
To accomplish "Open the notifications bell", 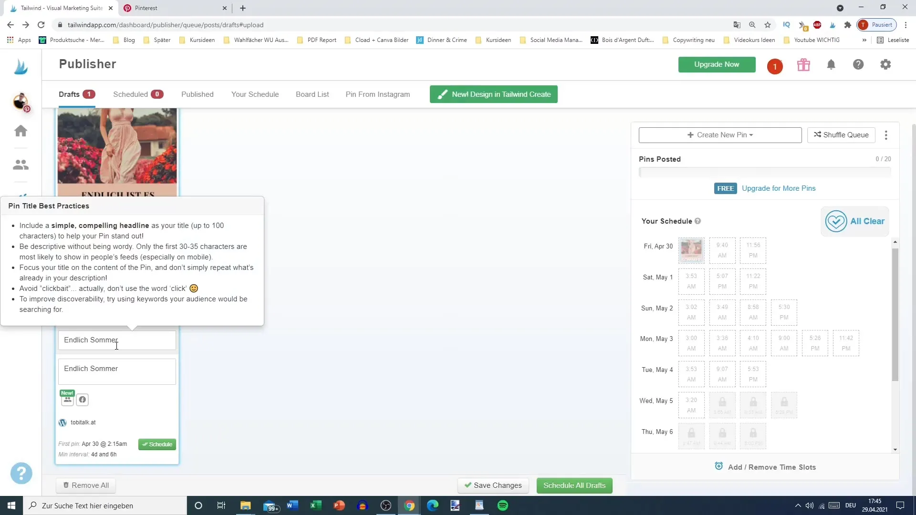I will 831,65.
